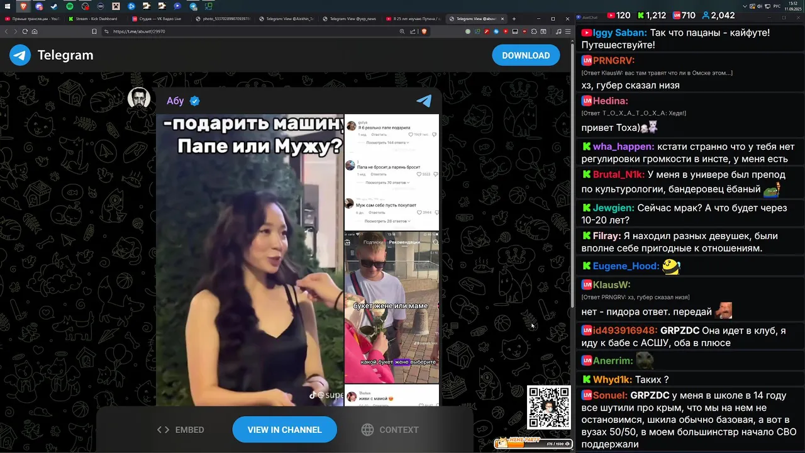Click username id493916948 in chat

tap(625, 330)
